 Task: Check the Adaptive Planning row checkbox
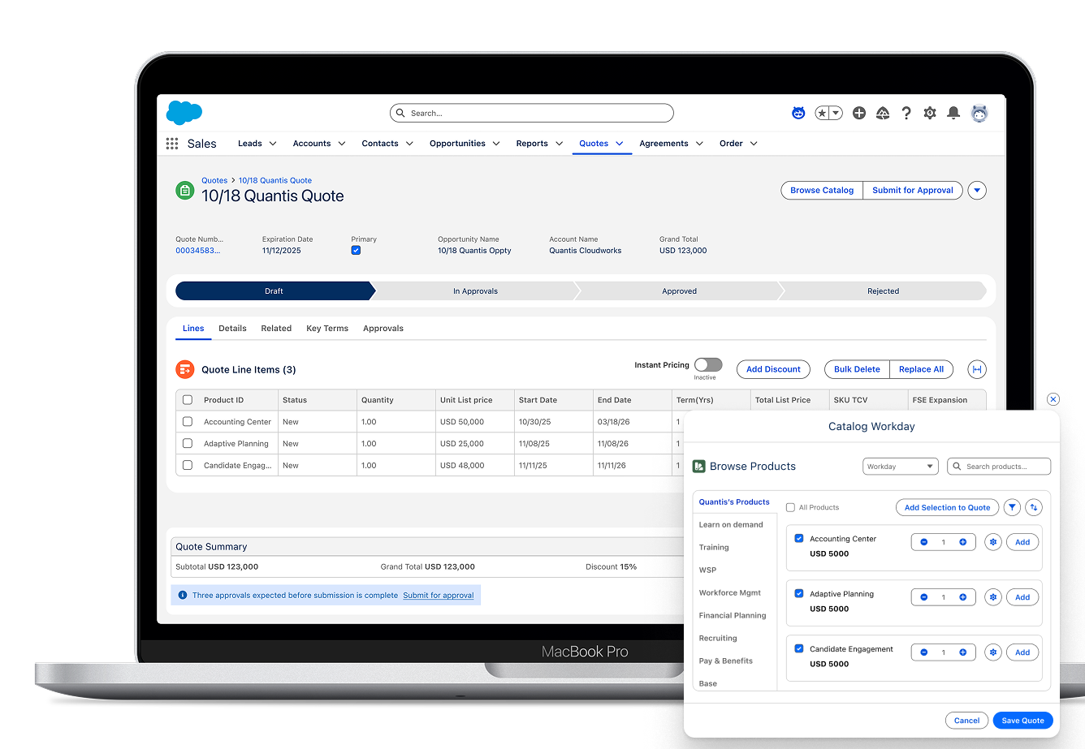188,444
